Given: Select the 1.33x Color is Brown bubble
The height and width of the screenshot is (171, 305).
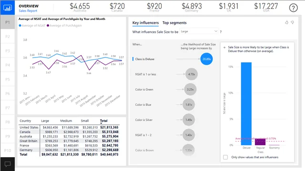Looking at the screenshot, I should (189, 150).
